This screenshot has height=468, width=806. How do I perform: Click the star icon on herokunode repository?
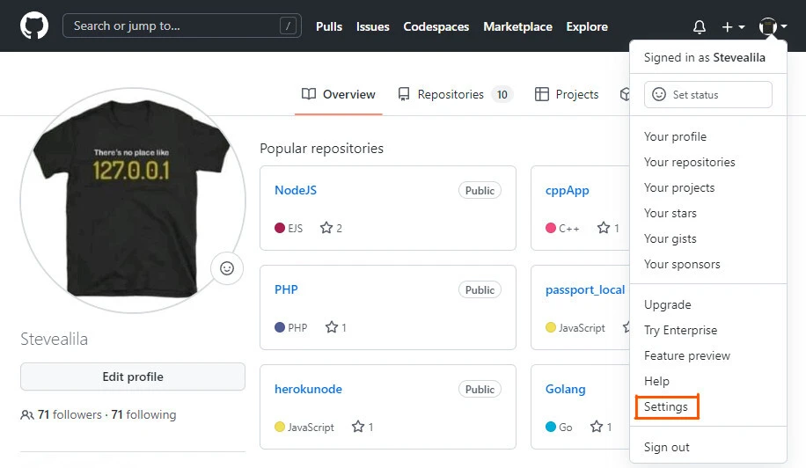pyautogui.click(x=358, y=427)
